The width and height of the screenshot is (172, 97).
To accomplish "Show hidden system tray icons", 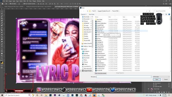I will pyautogui.click(x=158, y=95).
